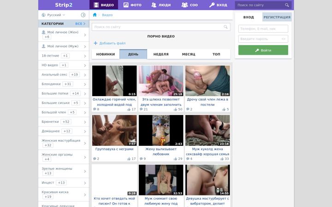332x207 pixels.
Task: Click the Strip2 logo
Action: point(64,5)
